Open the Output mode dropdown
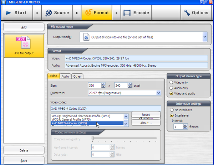The image size is (214, 165). pyautogui.click(x=205, y=37)
